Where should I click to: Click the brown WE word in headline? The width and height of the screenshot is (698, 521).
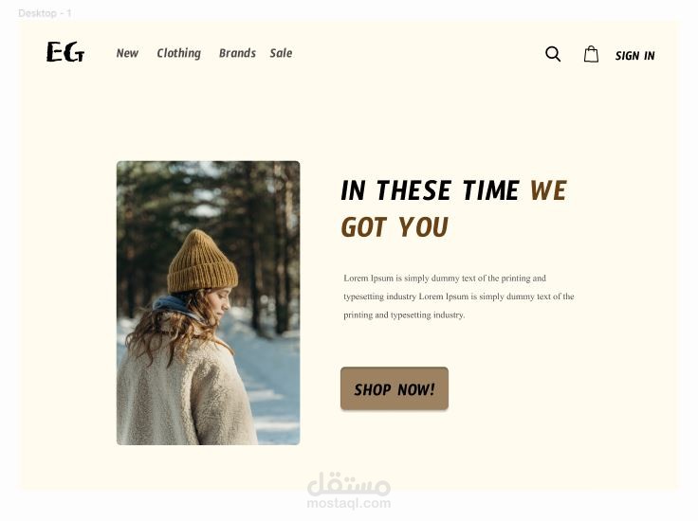coord(548,190)
